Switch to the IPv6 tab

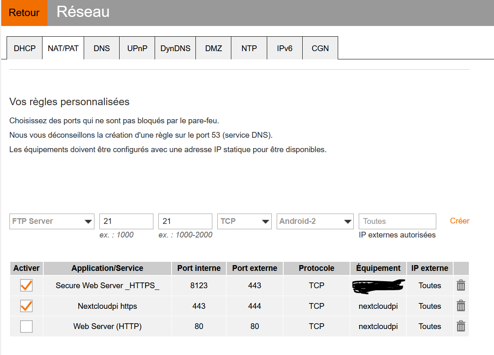(x=285, y=48)
